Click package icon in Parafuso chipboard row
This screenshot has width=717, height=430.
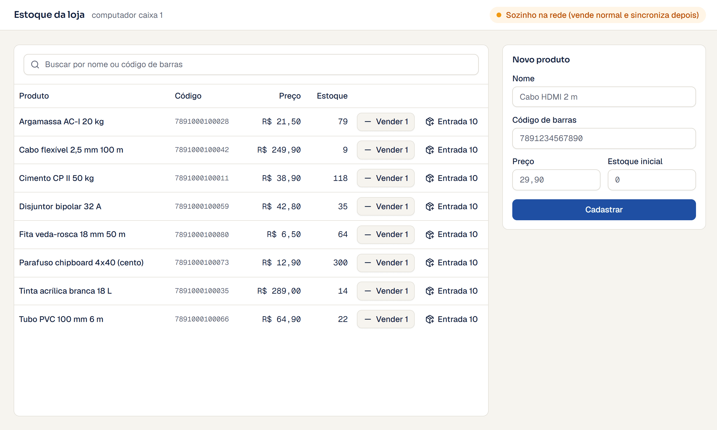430,262
